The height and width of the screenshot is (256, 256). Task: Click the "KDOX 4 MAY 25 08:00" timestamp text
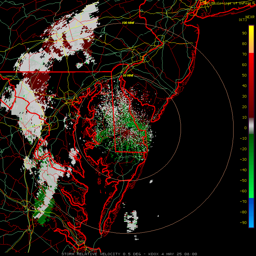173,254
